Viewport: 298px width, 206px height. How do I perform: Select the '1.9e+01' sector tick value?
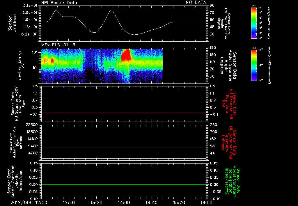click(30, 20)
